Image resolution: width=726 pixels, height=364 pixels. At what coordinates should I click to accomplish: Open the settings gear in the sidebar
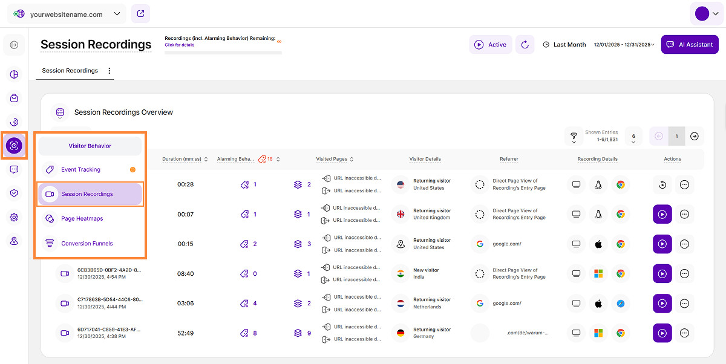point(14,217)
